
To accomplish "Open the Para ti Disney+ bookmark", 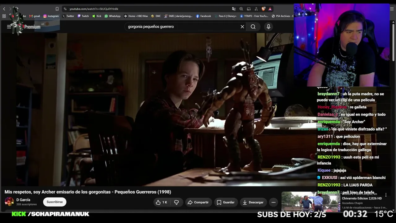I will (x=226, y=16).
